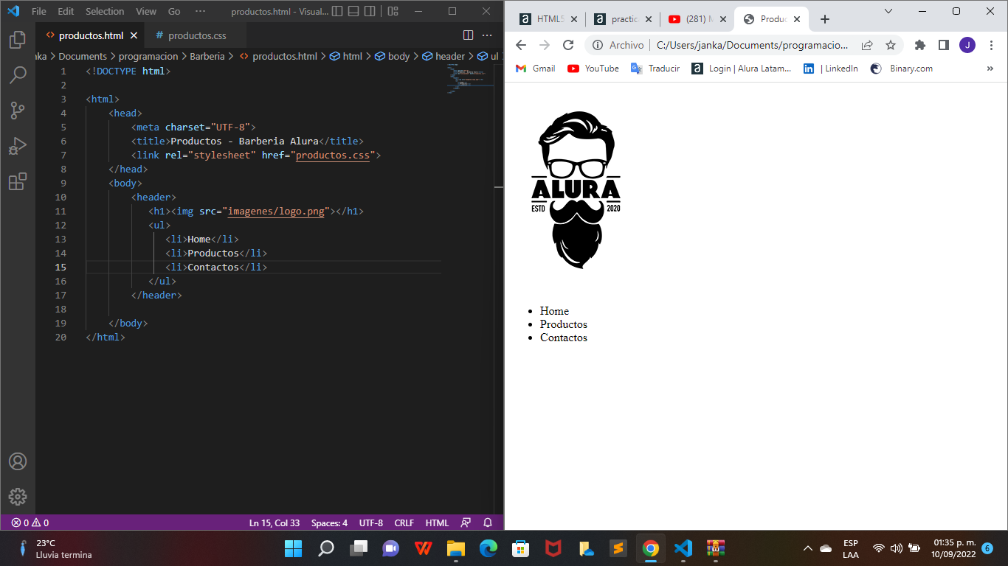The width and height of the screenshot is (1008, 566).
Task: Show hidden system tray icons
Action: point(808,548)
